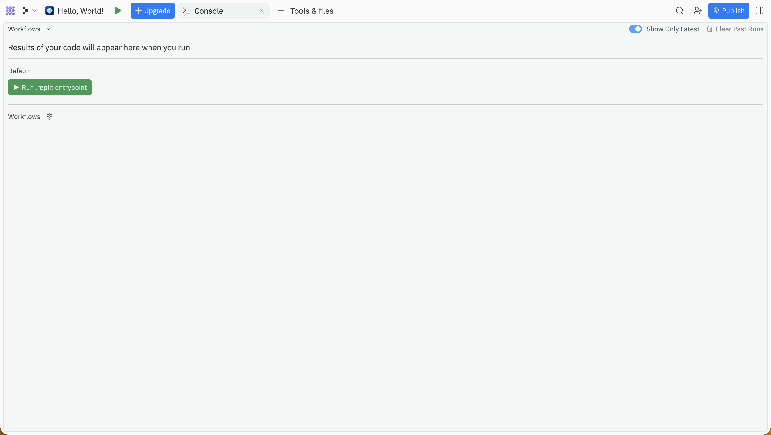771x435 pixels.
Task: Open Workflows settings gear icon
Action: click(x=50, y=116)
